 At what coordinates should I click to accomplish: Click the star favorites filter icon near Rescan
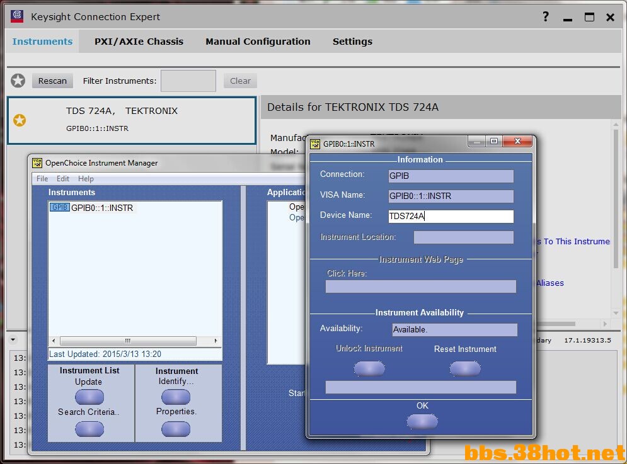click(x=18, y=81)
